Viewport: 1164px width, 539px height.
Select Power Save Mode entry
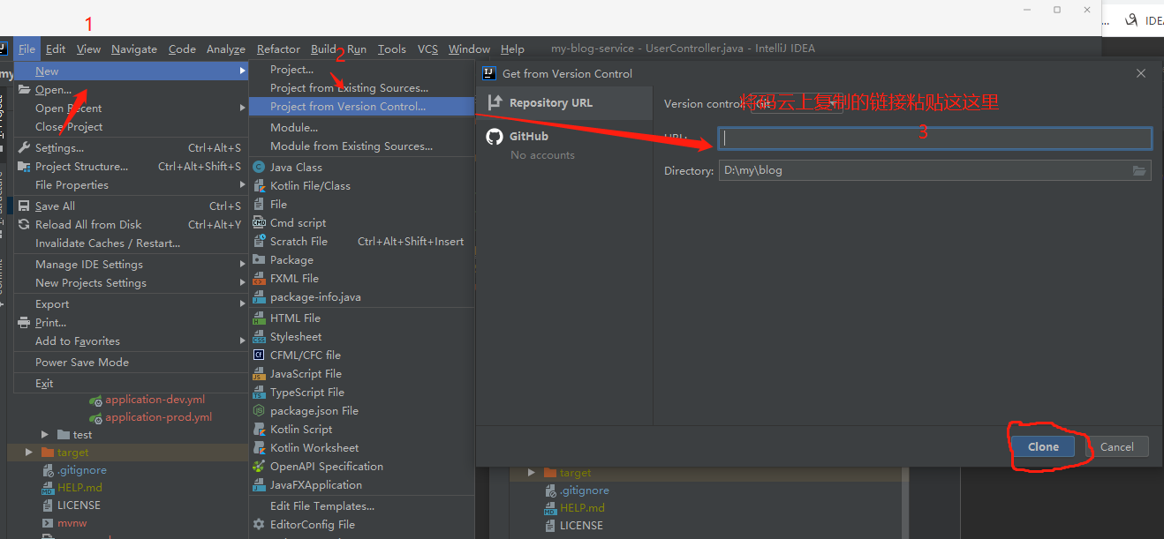pyautogui.click(x=131, y=363)
